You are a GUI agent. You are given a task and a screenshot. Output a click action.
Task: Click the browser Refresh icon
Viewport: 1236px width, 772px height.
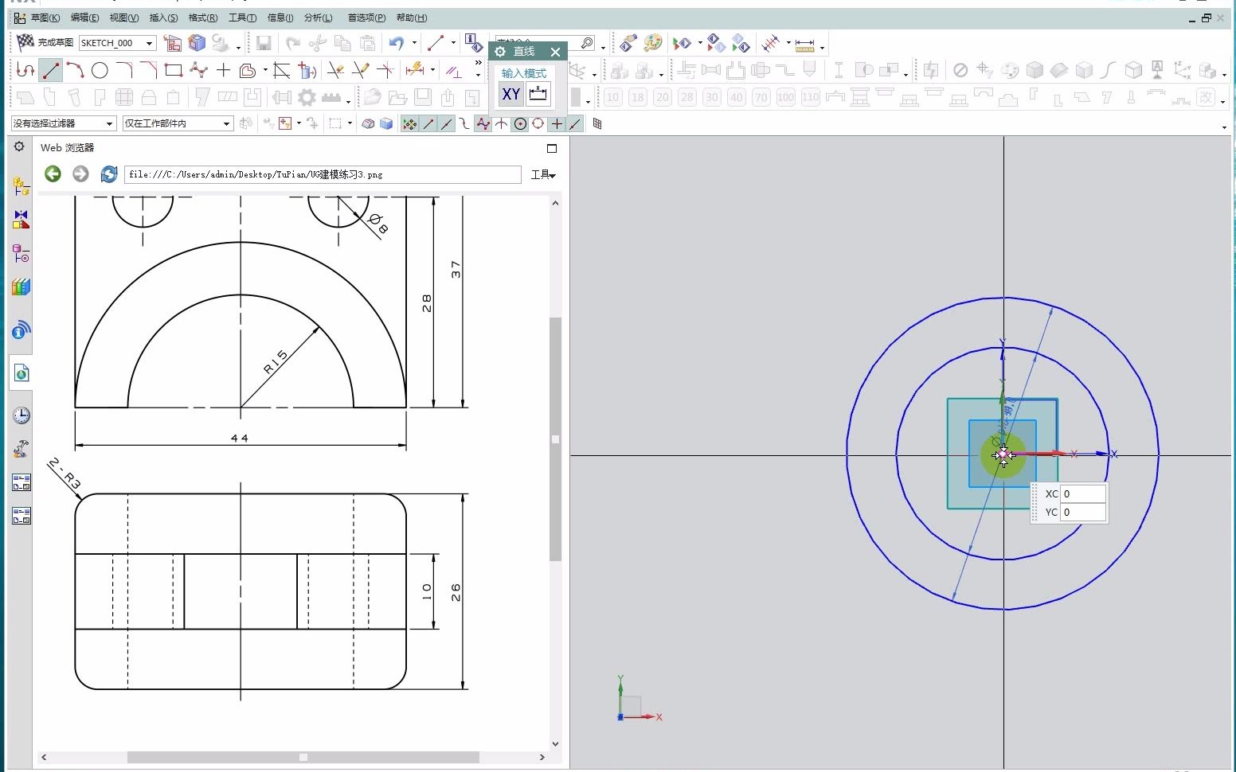tap(109, 174)
